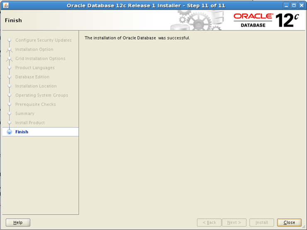307x230 pixels.
Task: Click the < Back button
Action: pyautogui.click(x=209, y=223)
